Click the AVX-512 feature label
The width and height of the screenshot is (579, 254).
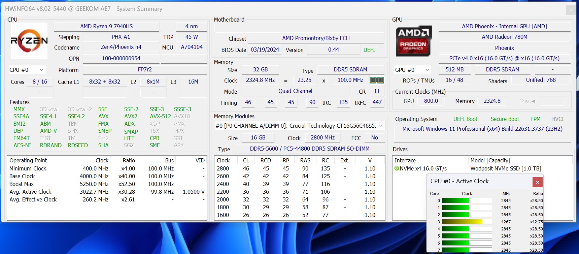point(160,116)
